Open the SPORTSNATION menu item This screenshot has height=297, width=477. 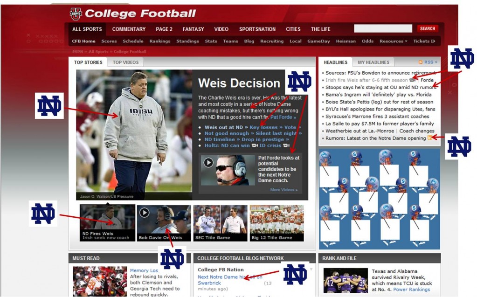point(257,29)
